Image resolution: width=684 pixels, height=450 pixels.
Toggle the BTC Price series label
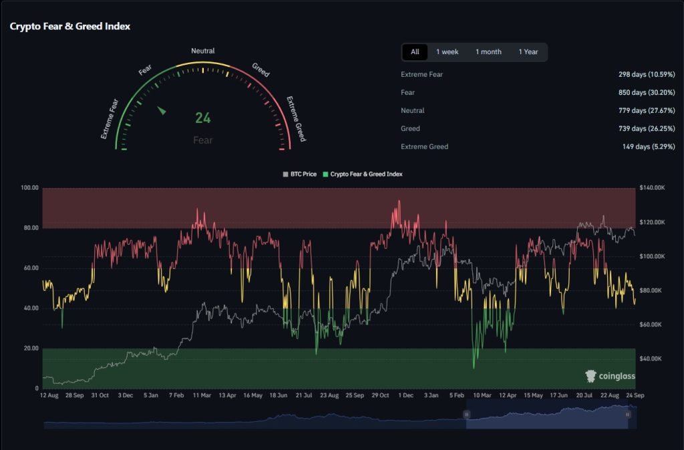(303, 174)
